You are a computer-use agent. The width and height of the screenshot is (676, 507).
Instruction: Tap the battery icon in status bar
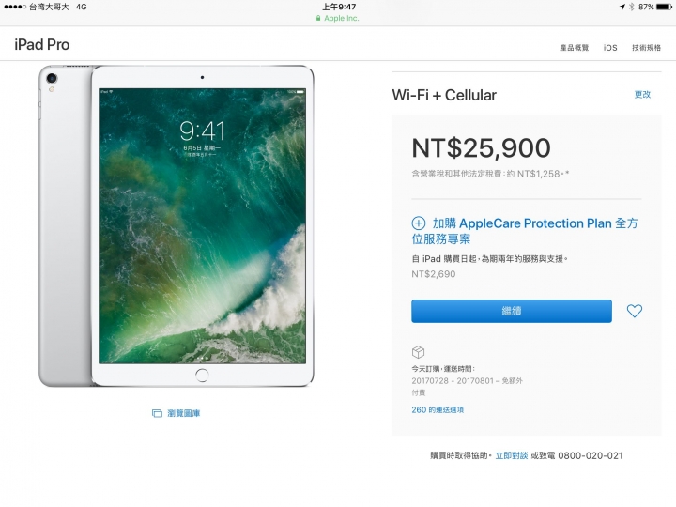coord(664,7)
